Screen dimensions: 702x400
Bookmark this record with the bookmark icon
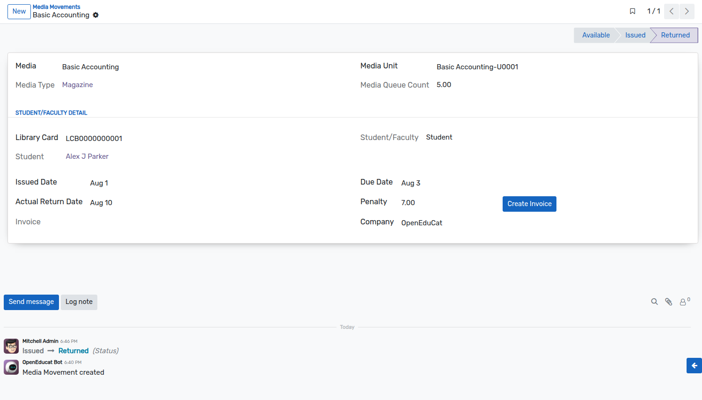click(632, 11)
